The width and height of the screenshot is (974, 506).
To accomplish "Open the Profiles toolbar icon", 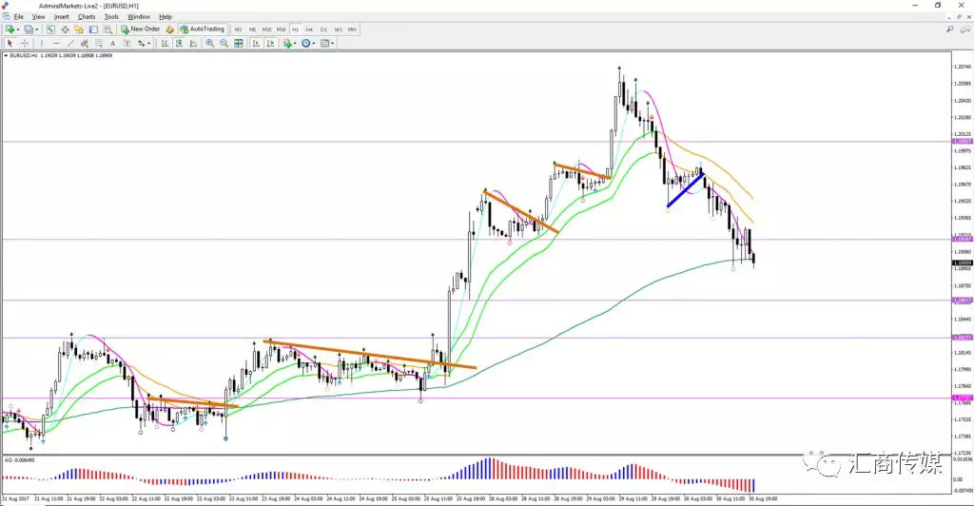I will point(28,29).
